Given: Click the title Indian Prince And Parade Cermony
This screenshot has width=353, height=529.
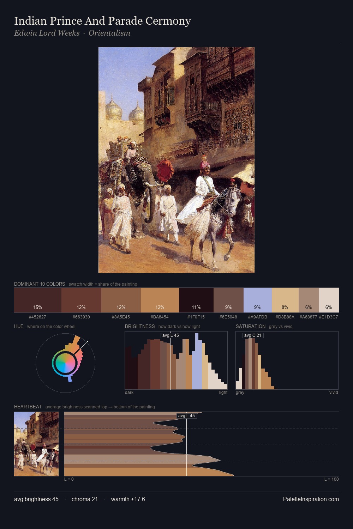Looking at the screenshot, I should [x=102, y=21].
